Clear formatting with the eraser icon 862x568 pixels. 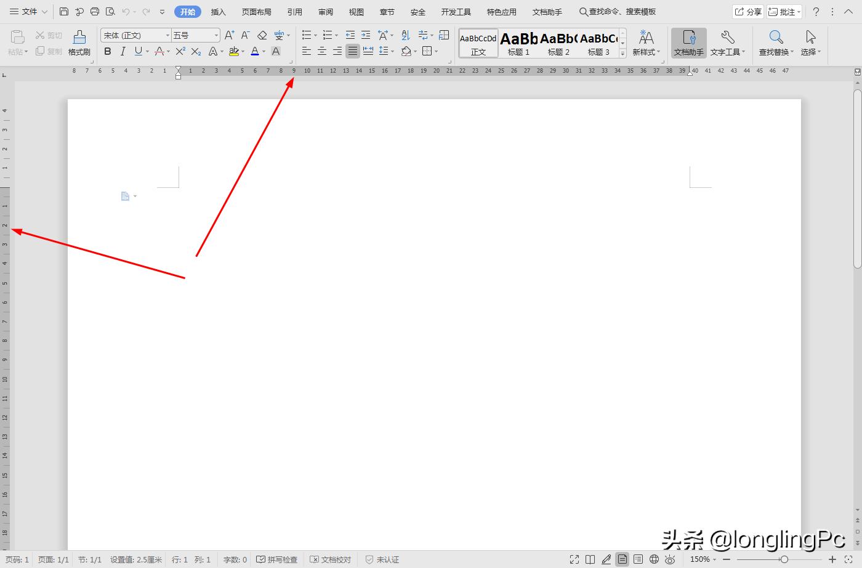262,35
